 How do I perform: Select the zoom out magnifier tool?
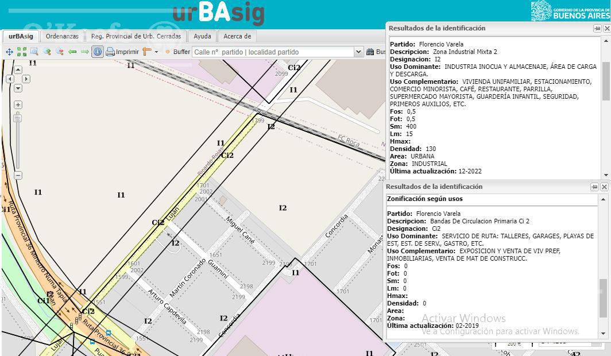pos(60,52)
